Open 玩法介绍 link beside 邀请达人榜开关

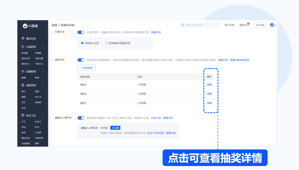(x=156, y=118)
